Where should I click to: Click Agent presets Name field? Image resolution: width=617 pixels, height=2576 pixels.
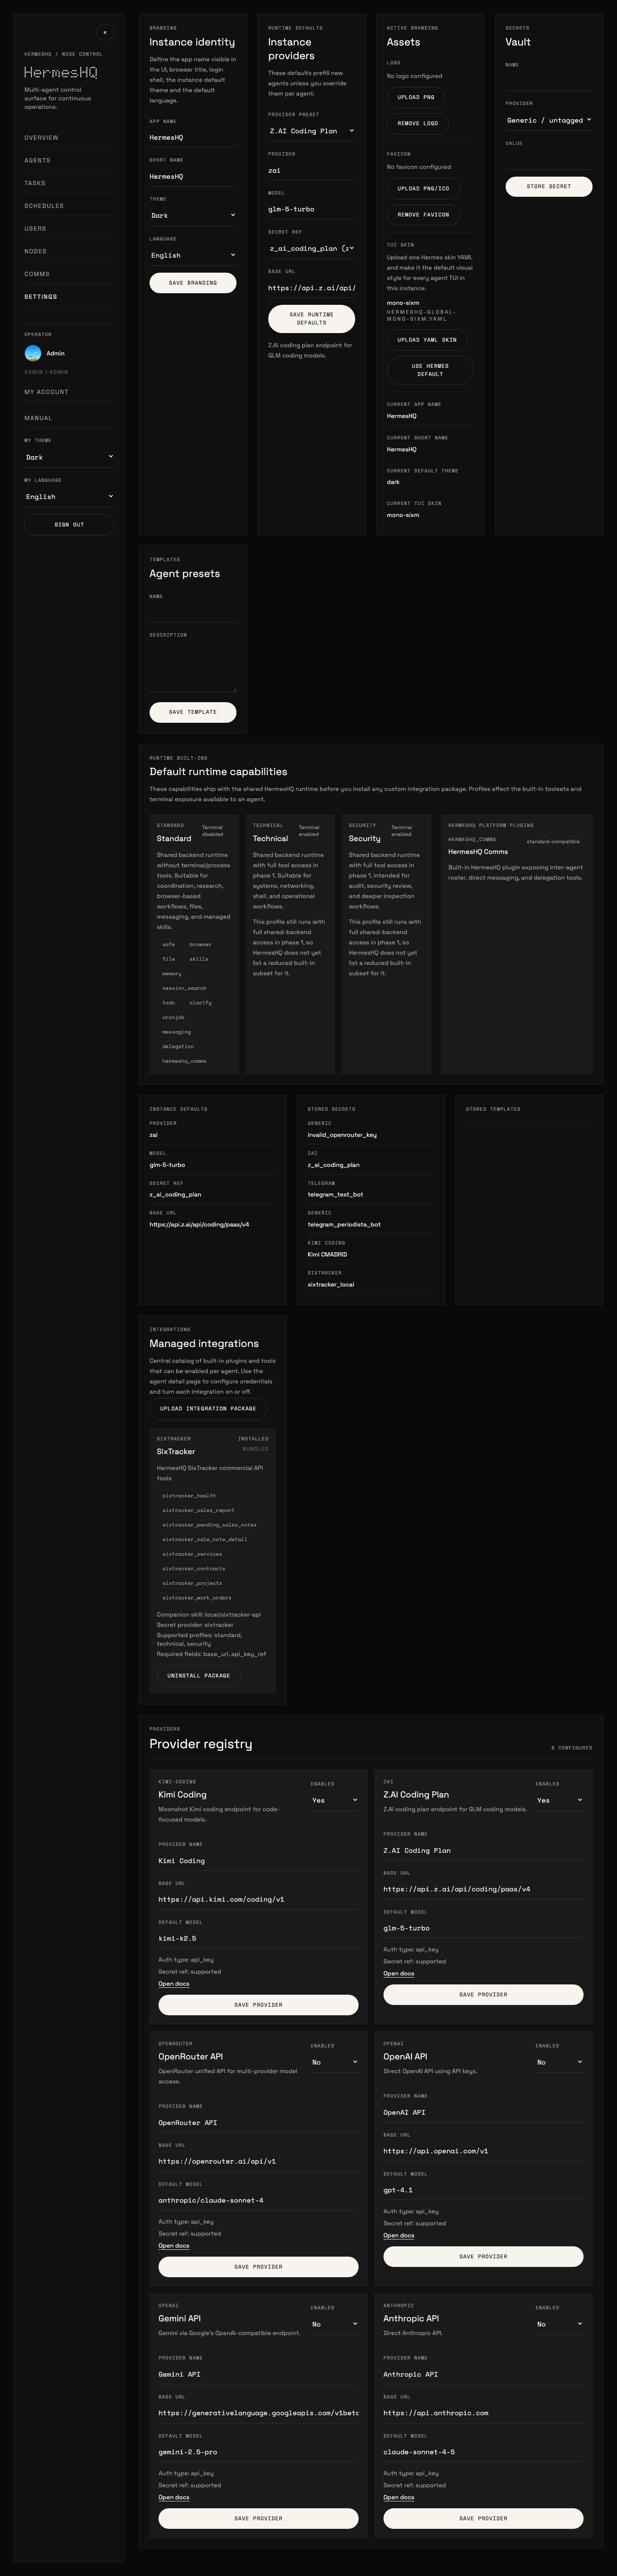(193, 613)
